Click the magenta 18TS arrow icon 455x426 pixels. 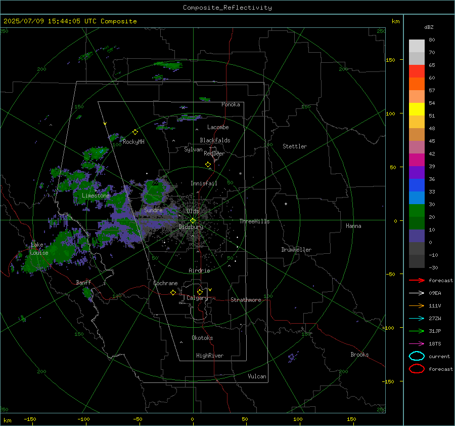click(417, 344)
